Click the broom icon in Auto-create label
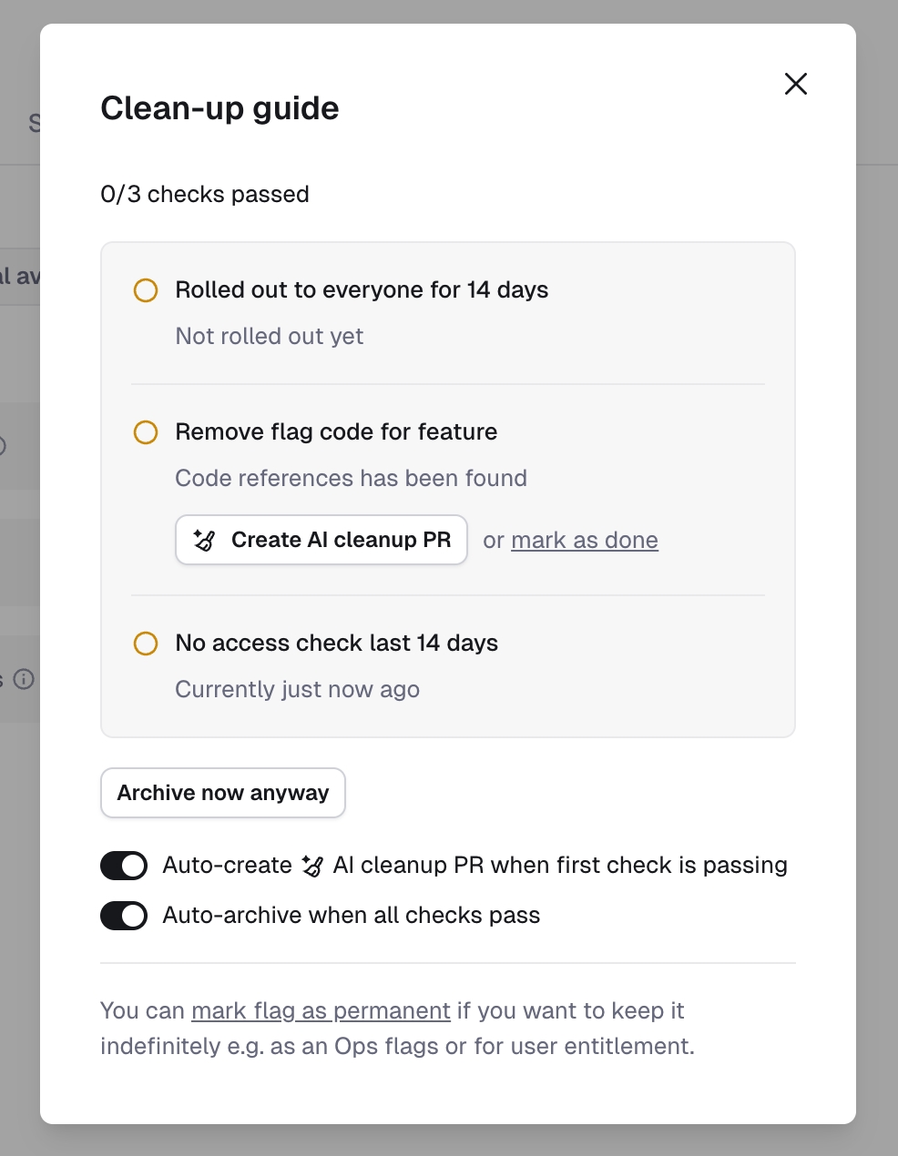 [312, 866]
